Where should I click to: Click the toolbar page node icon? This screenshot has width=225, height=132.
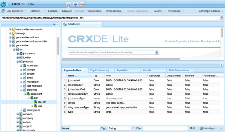pos(21,57)
